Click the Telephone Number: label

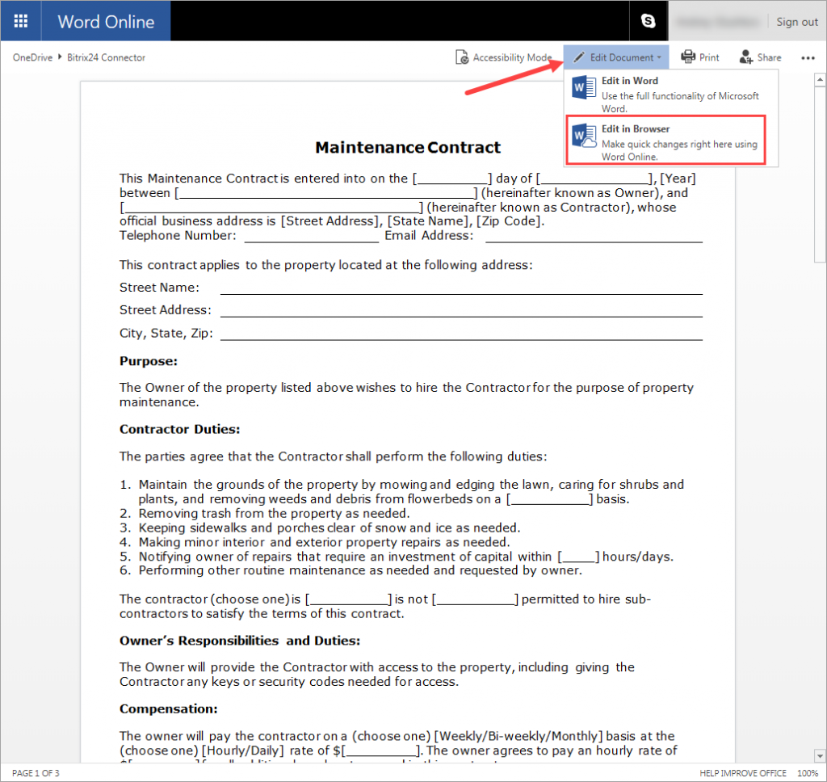coord(178,235)
